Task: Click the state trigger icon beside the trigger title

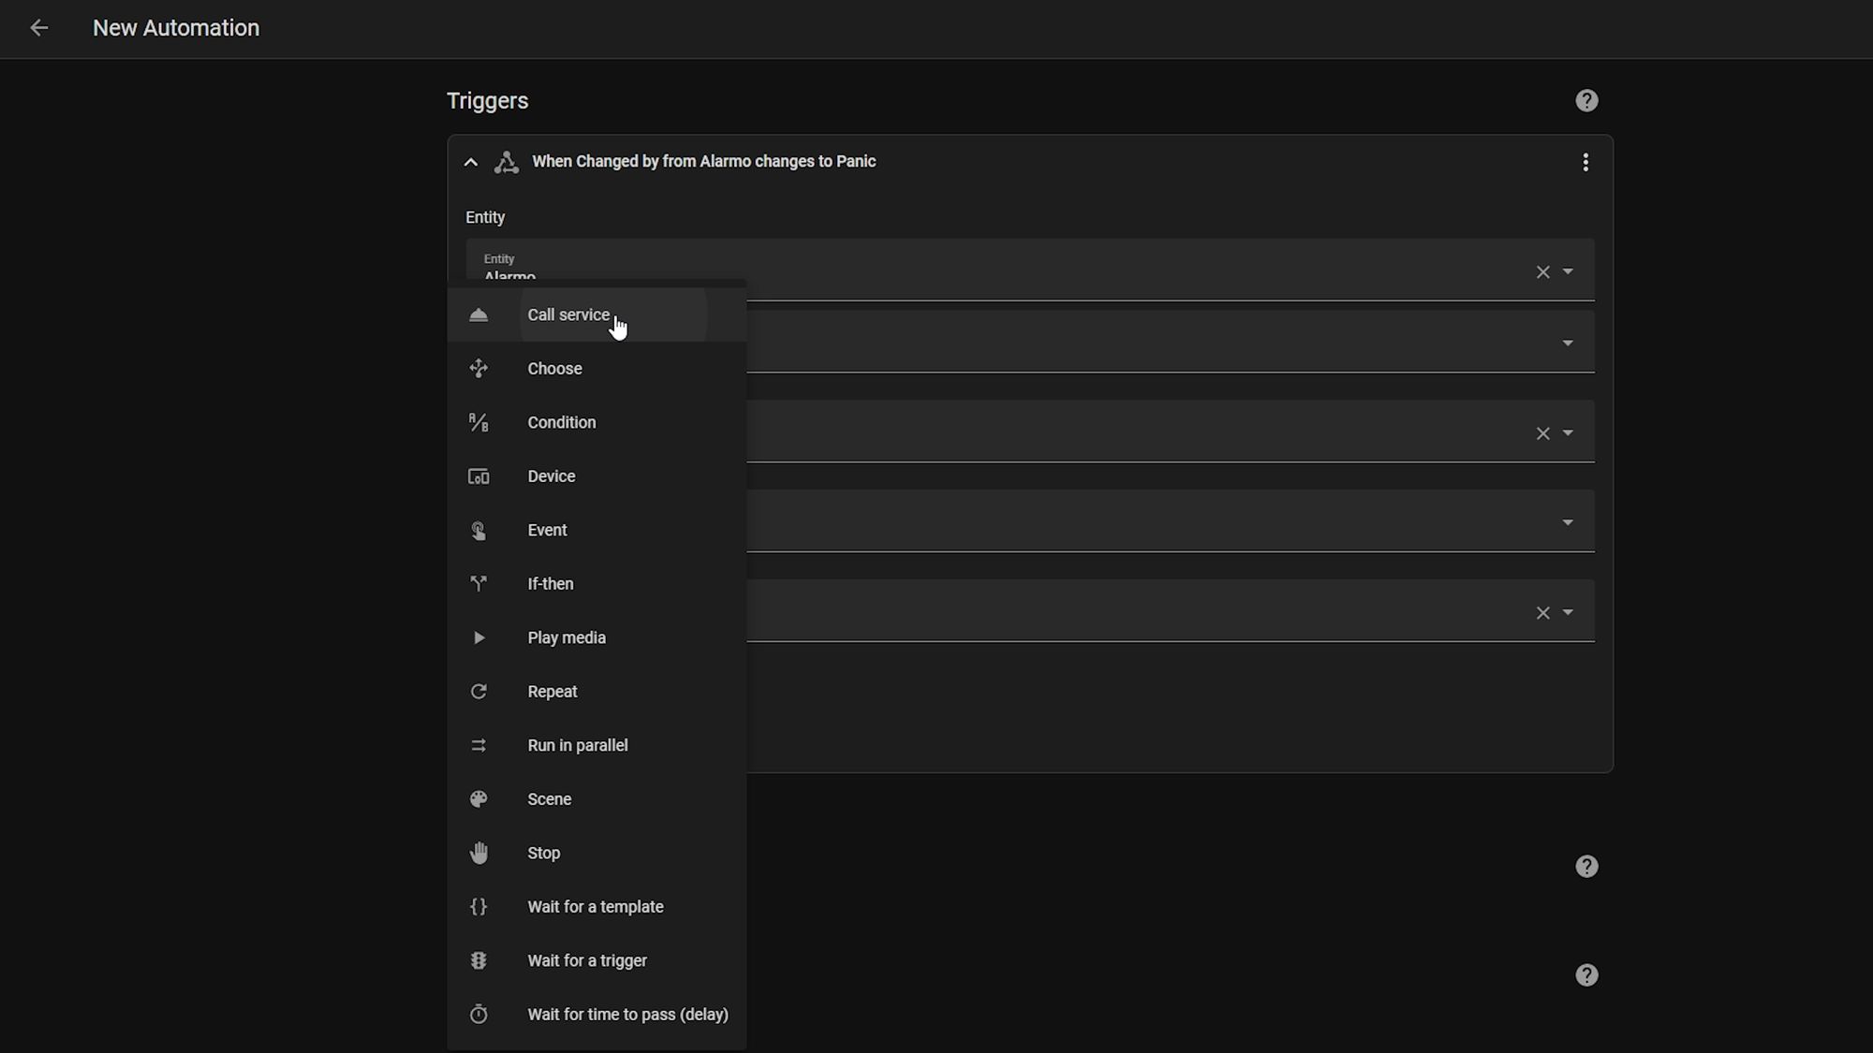Action: (x=507, y=162)
